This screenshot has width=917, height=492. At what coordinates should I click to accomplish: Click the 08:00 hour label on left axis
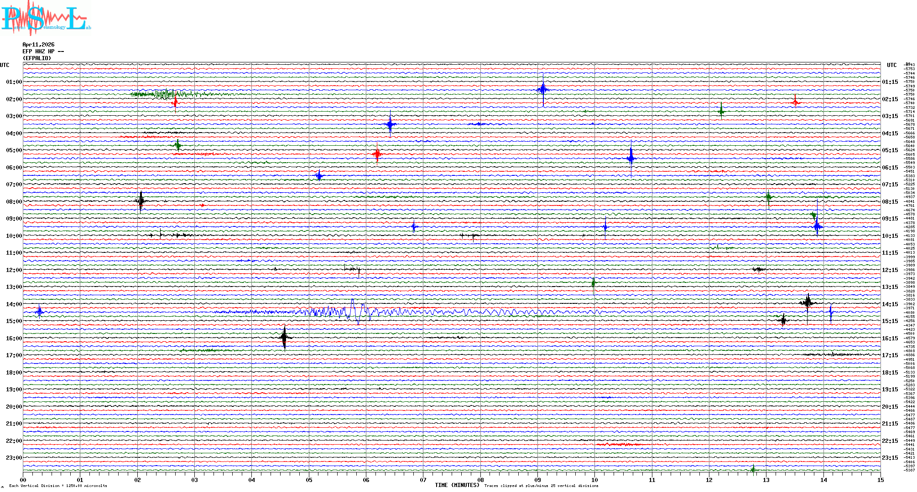pos(14,202)
